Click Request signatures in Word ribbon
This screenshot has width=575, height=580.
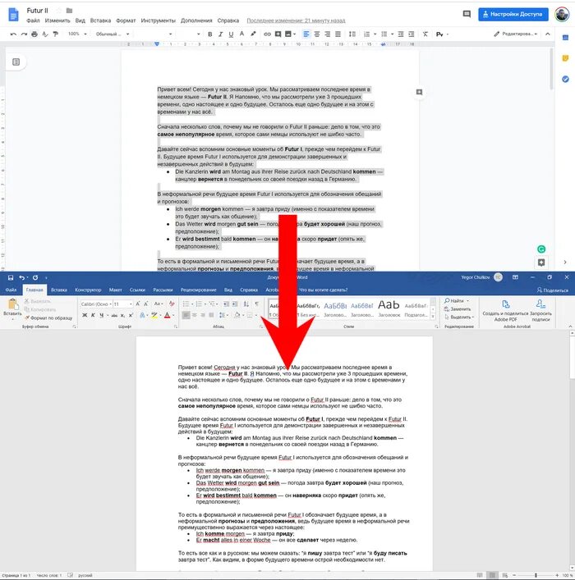(x=541, y=311)
